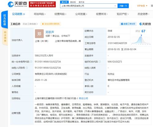This screenshot has height=127, width=153.
Task: Click the registration number 310114003420729
Action: coord(117,43)
